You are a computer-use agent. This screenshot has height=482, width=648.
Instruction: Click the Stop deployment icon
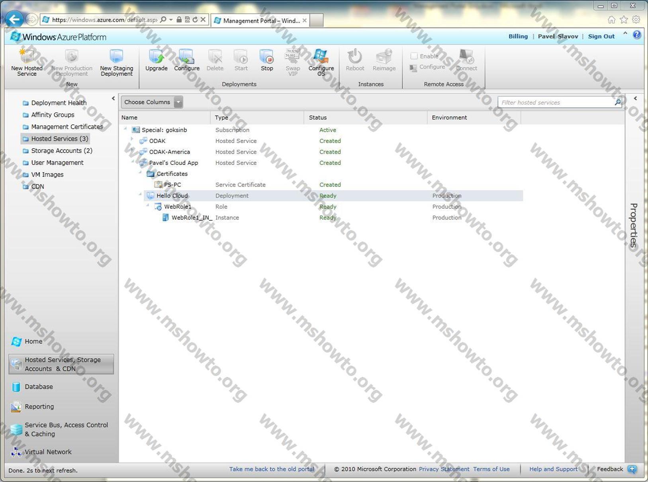pyautogui.click(x=266, y=56)
